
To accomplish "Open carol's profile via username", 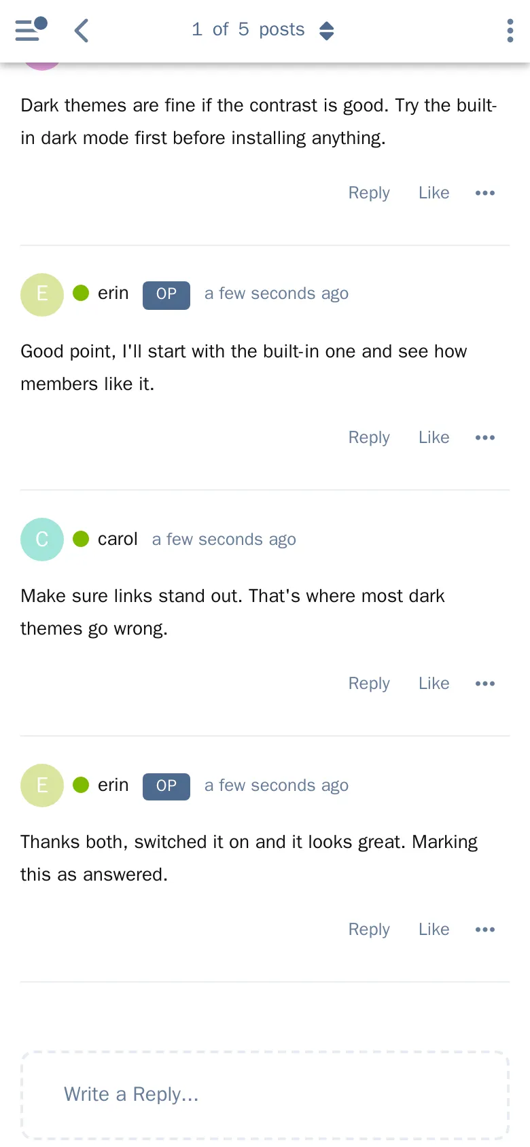I will point(118,539).
